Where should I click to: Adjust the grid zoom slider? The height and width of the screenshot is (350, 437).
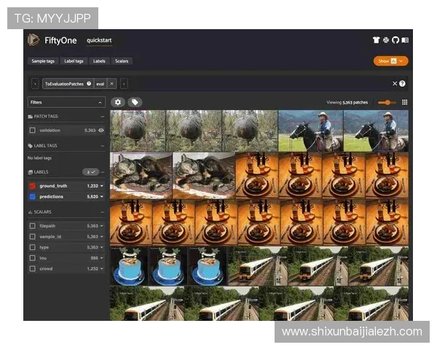tap(387, 103)
